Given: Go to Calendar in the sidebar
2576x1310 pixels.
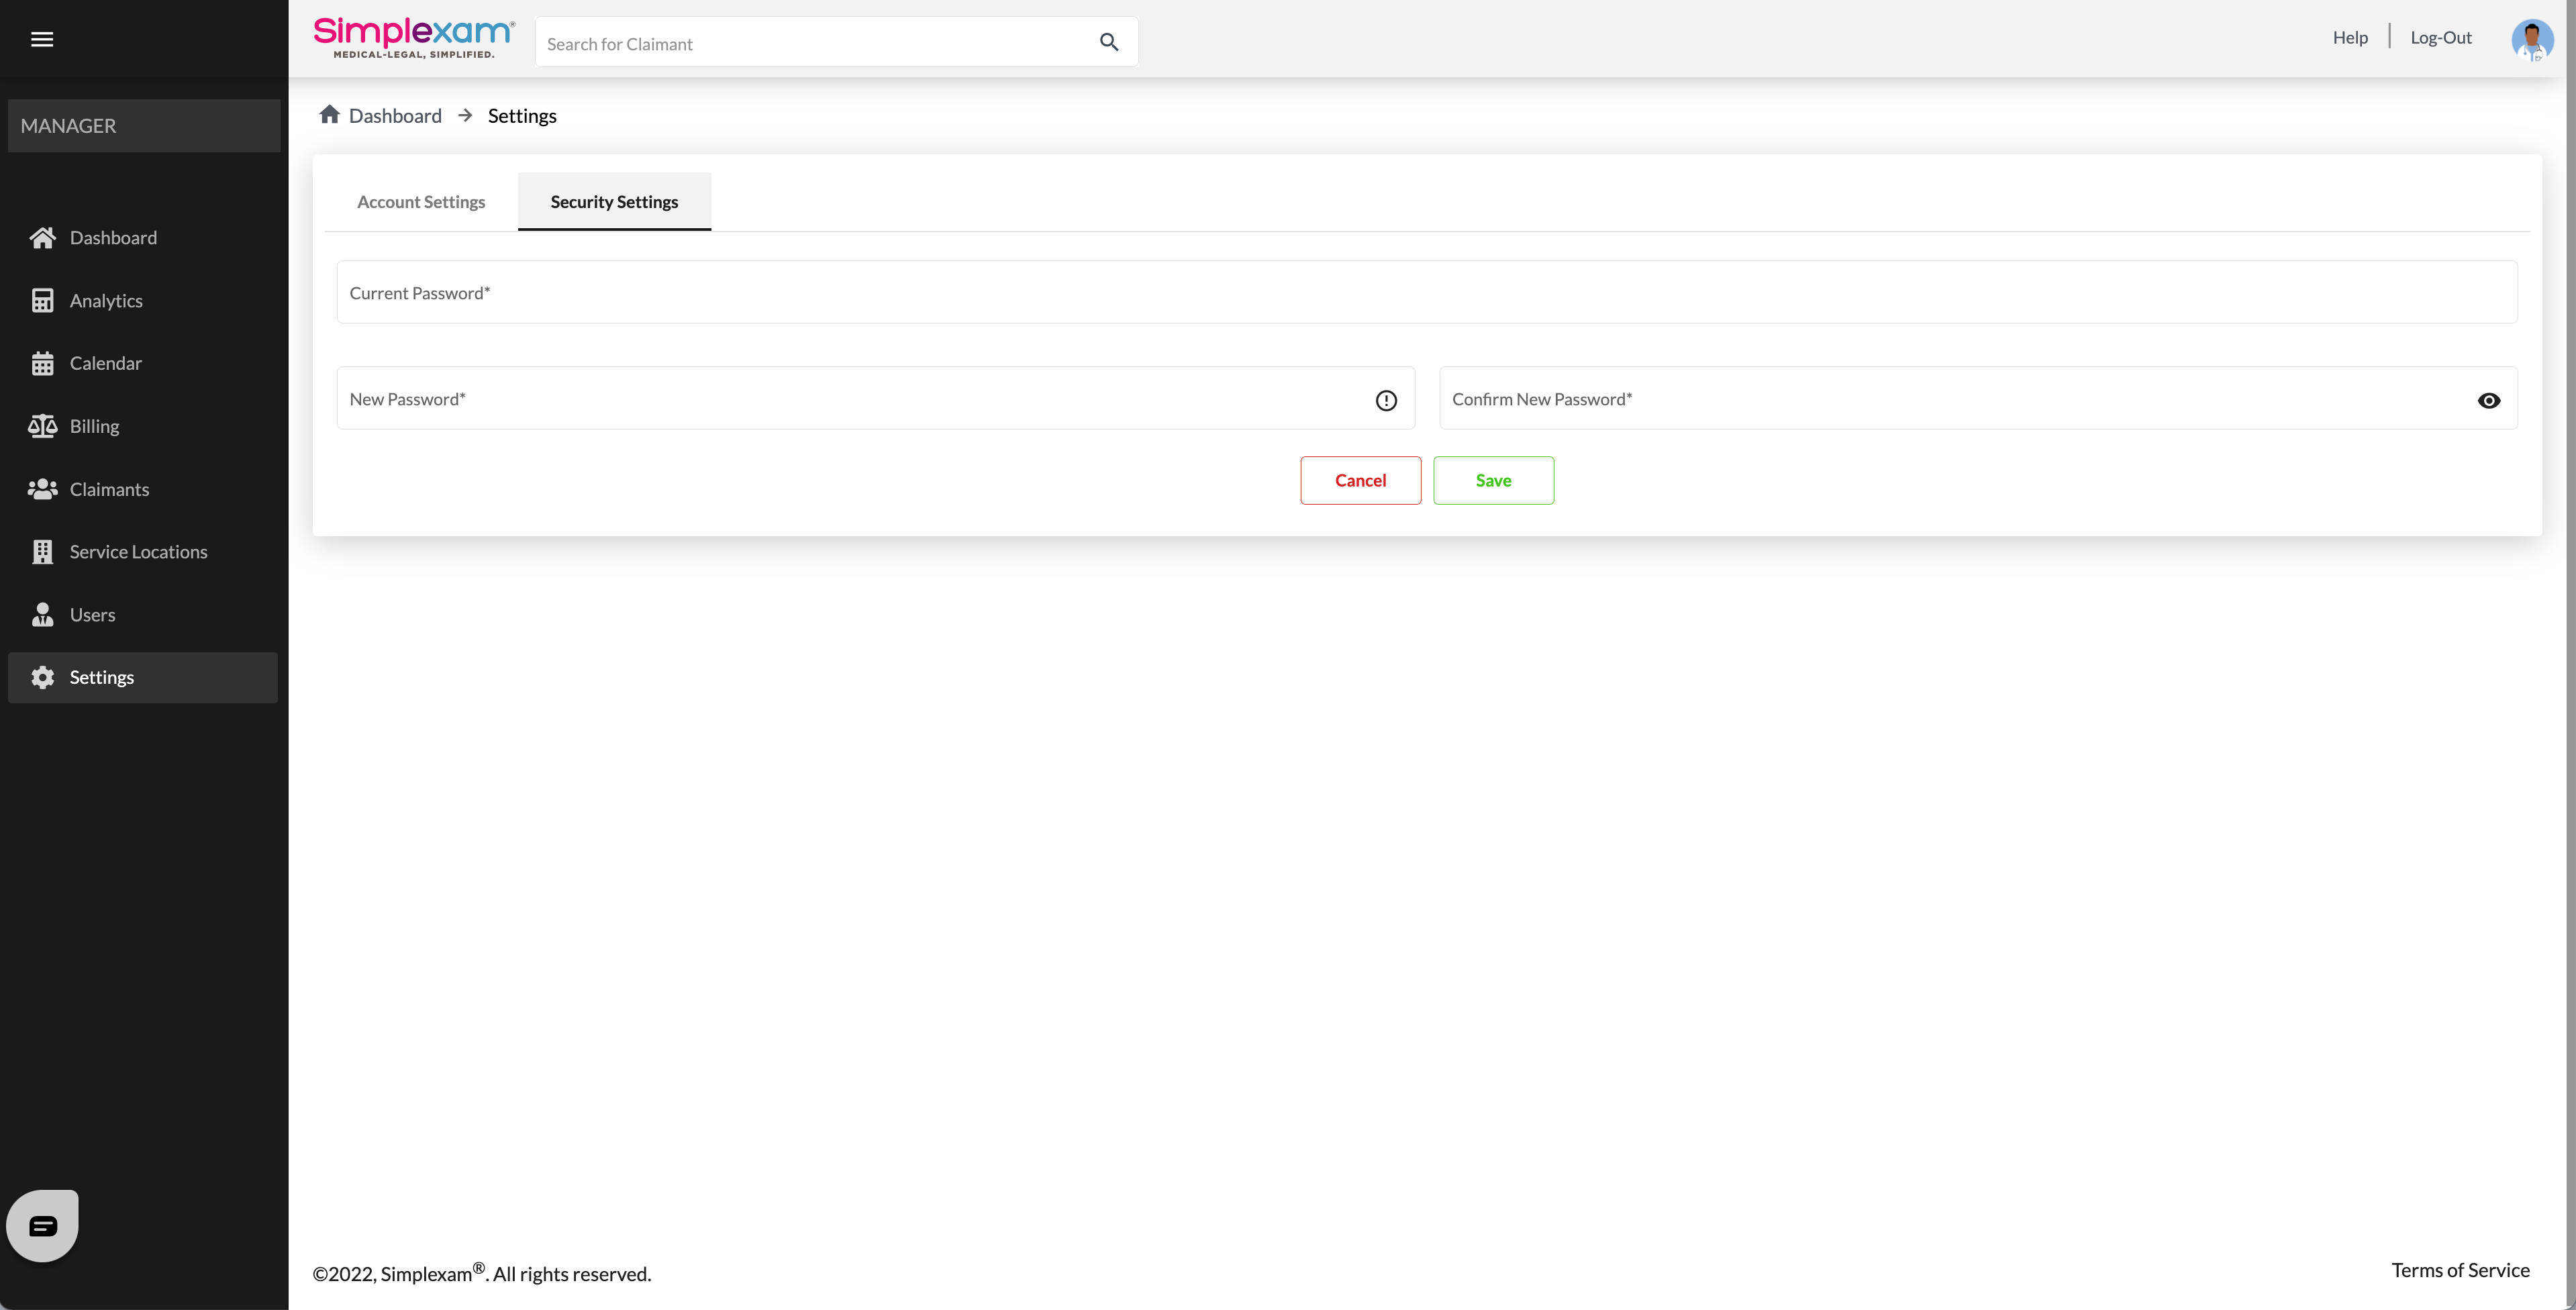Looking at the screenshot, I should point(105,363).
